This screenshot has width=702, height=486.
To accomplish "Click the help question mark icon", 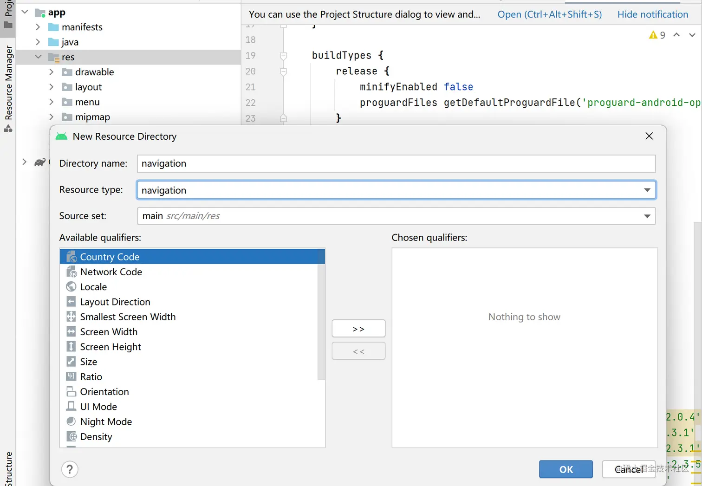I will click(70, 469).
